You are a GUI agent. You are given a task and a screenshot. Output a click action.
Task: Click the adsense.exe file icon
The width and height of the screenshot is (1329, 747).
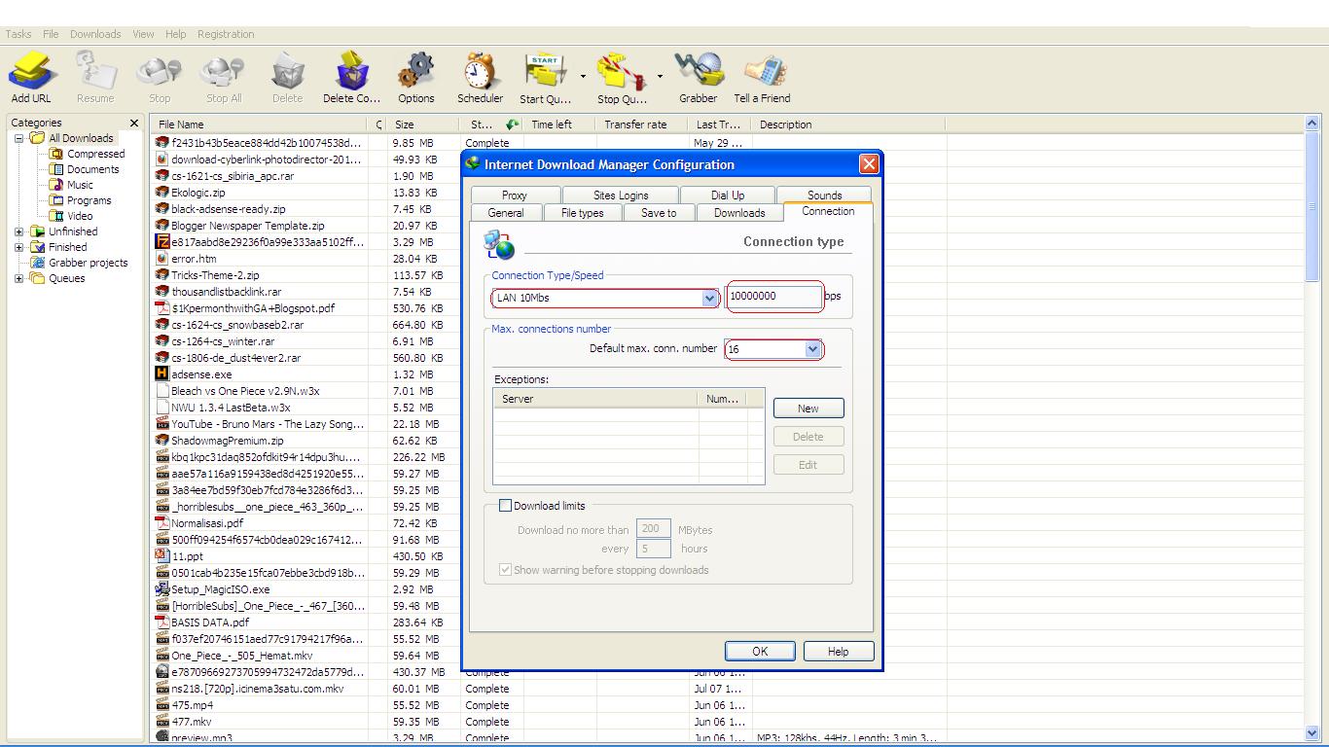[162, 374]
